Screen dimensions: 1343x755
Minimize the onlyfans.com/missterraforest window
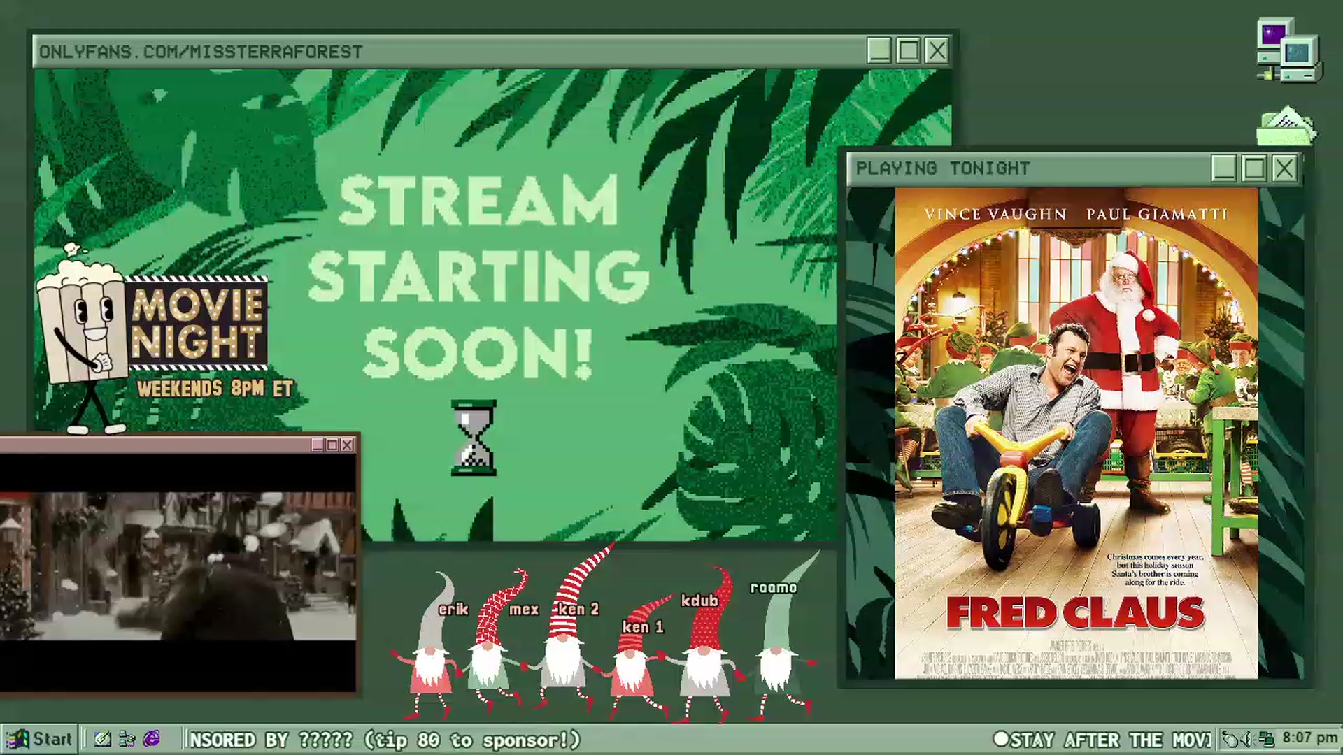pyautogui.click(x=879, y=50)
